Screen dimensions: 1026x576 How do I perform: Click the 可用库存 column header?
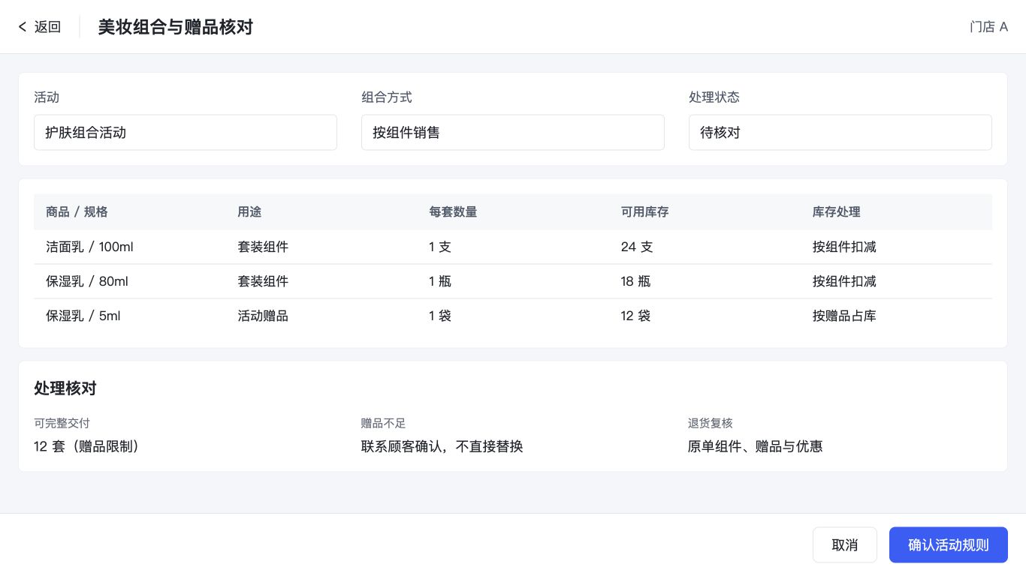(644, 212)
